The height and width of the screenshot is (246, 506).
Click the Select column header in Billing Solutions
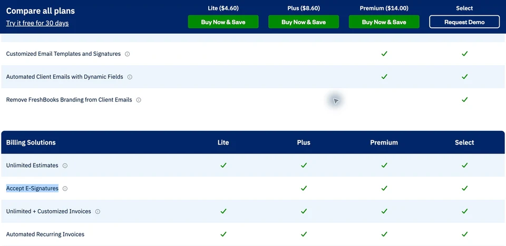[x=464, y=142]
